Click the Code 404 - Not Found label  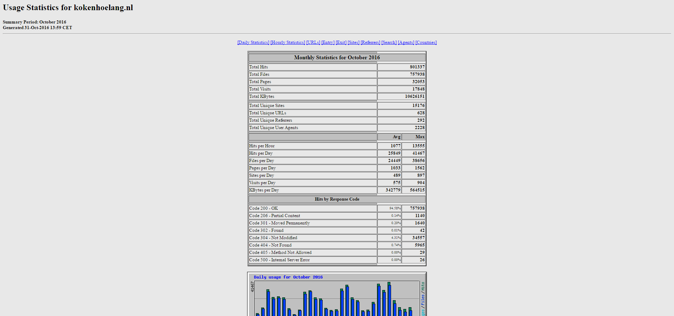click(270, 245)
